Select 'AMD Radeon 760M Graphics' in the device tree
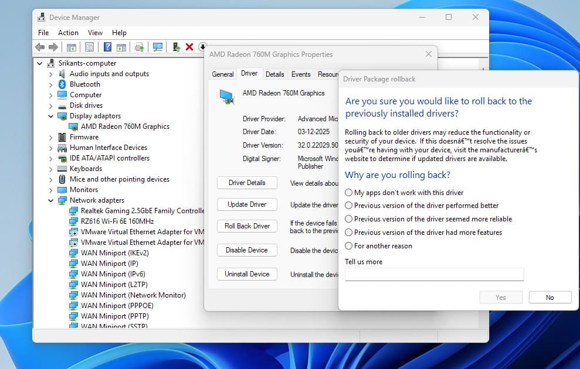Image resolution: width=580 pixels, height=369 pixels. pos(125,127)
